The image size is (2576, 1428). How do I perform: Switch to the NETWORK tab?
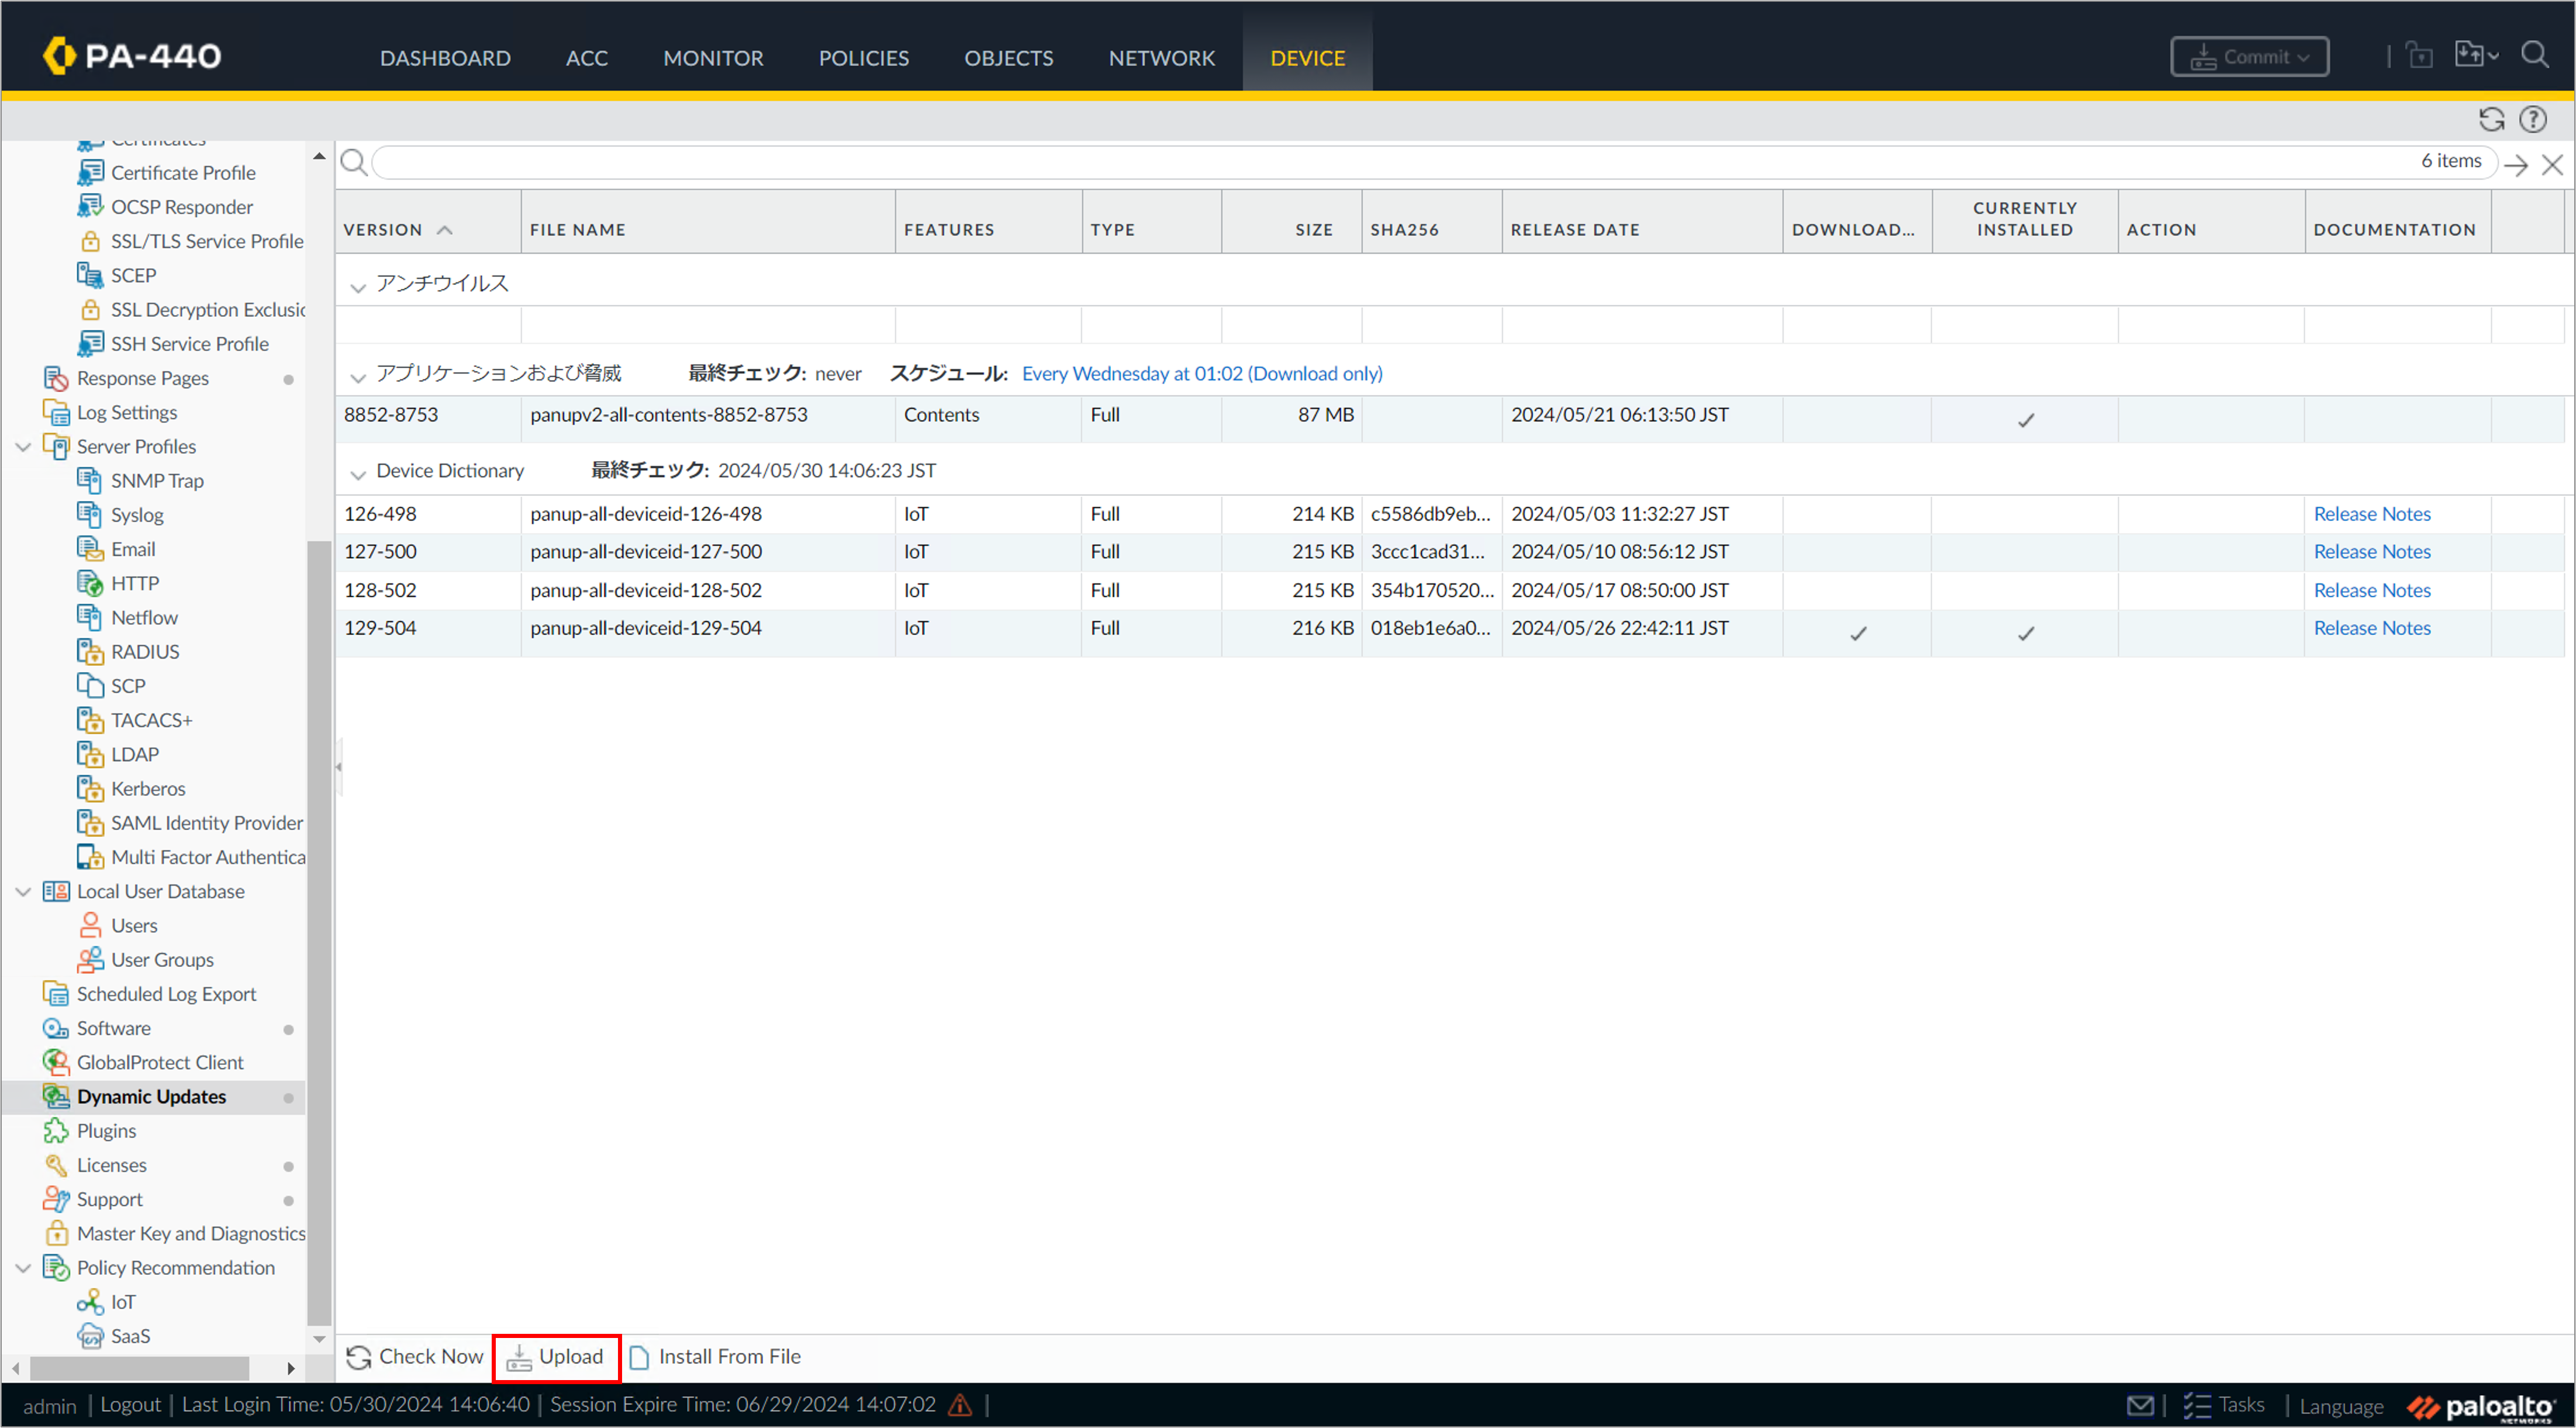pos(1161,58)
